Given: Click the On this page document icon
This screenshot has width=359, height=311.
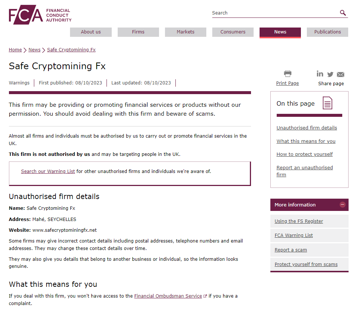Looking at the screenshot, I should 327,103.
